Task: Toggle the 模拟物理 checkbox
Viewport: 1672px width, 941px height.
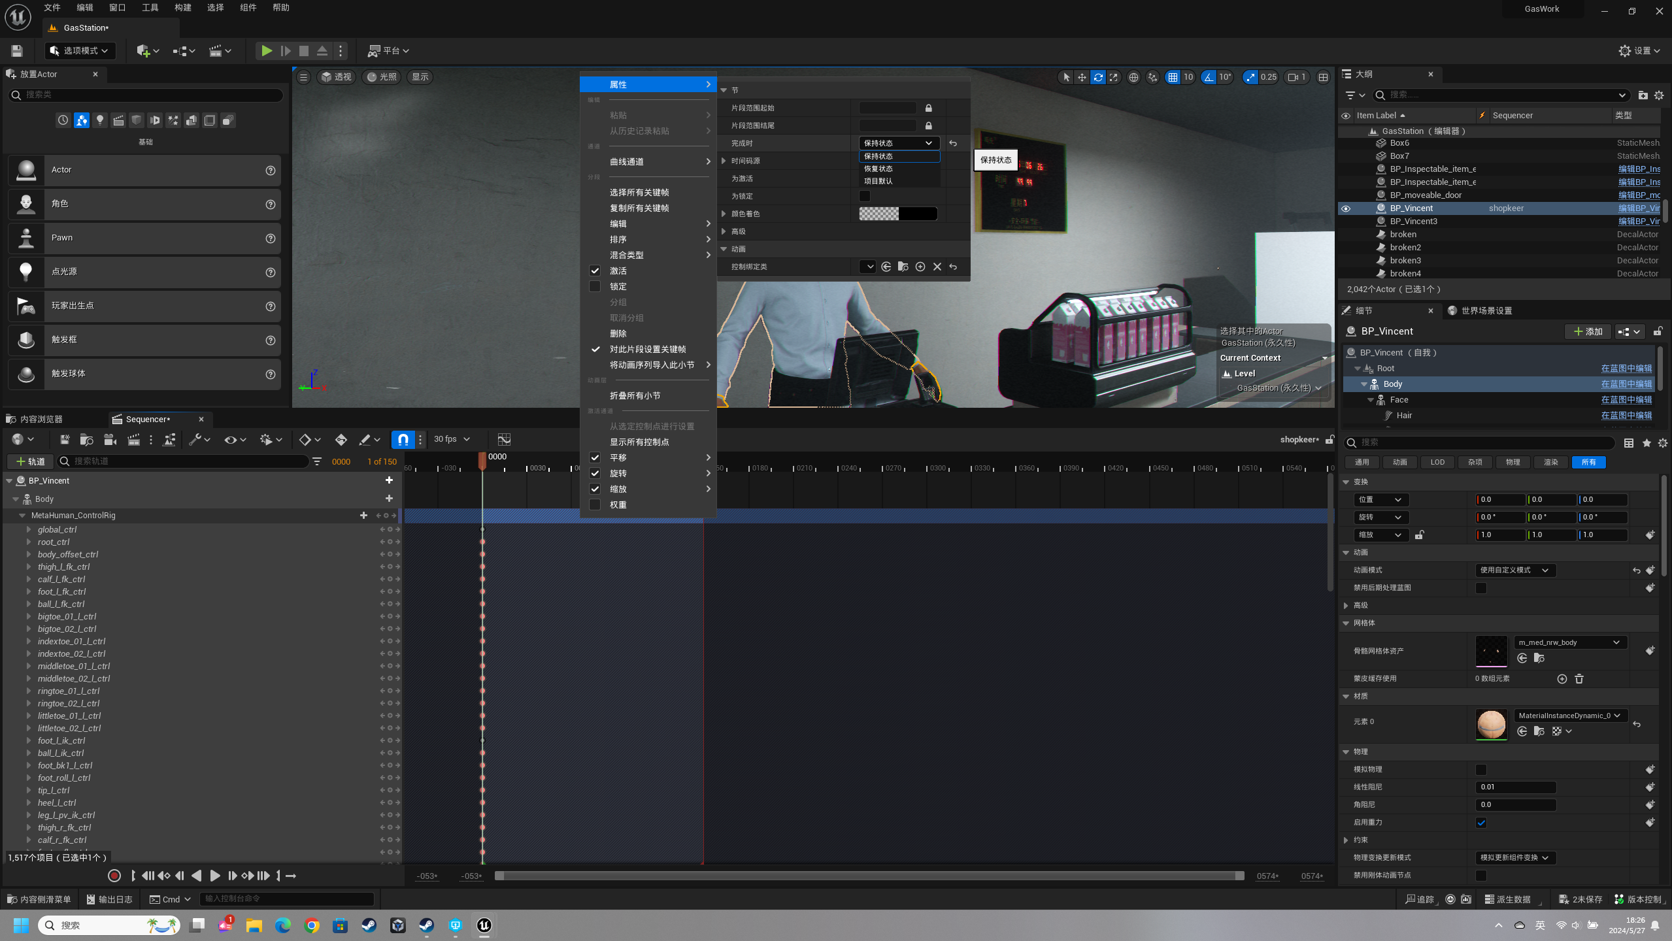Action: 1481,770
